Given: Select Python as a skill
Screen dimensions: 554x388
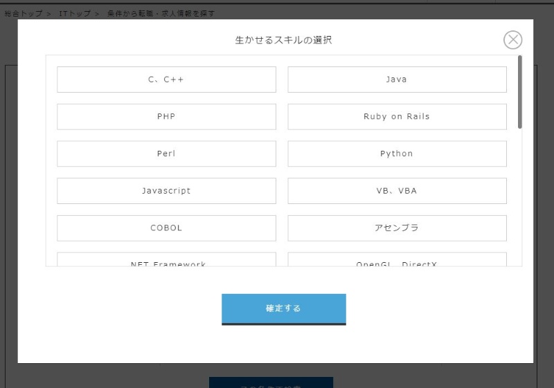Looking at the screenshot, I should (397, 154).
